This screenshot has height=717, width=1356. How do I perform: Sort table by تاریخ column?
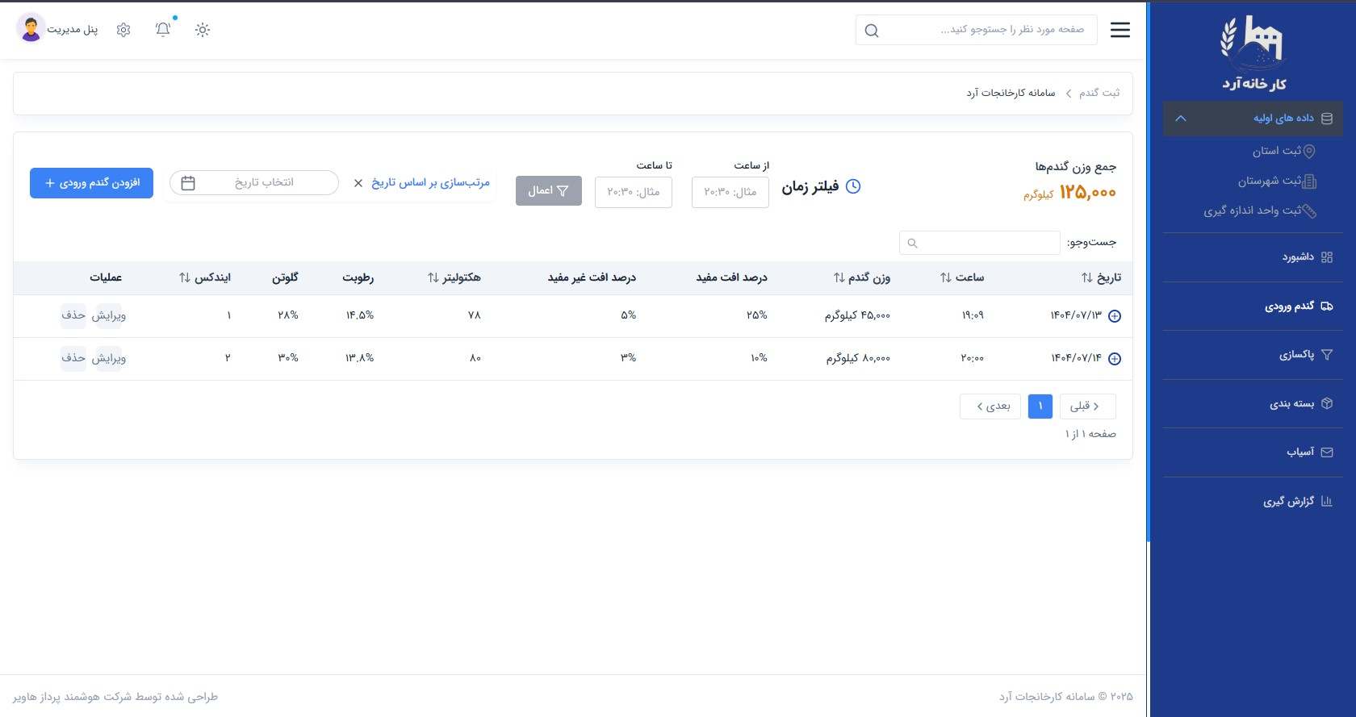tap(1101, 277)
